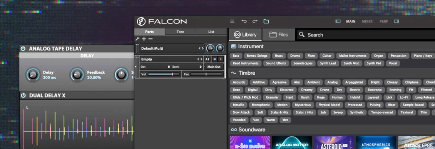Screen dimensions: 435x149
Task: Click first knob next to Default Multi
Action: pos(210,49)
